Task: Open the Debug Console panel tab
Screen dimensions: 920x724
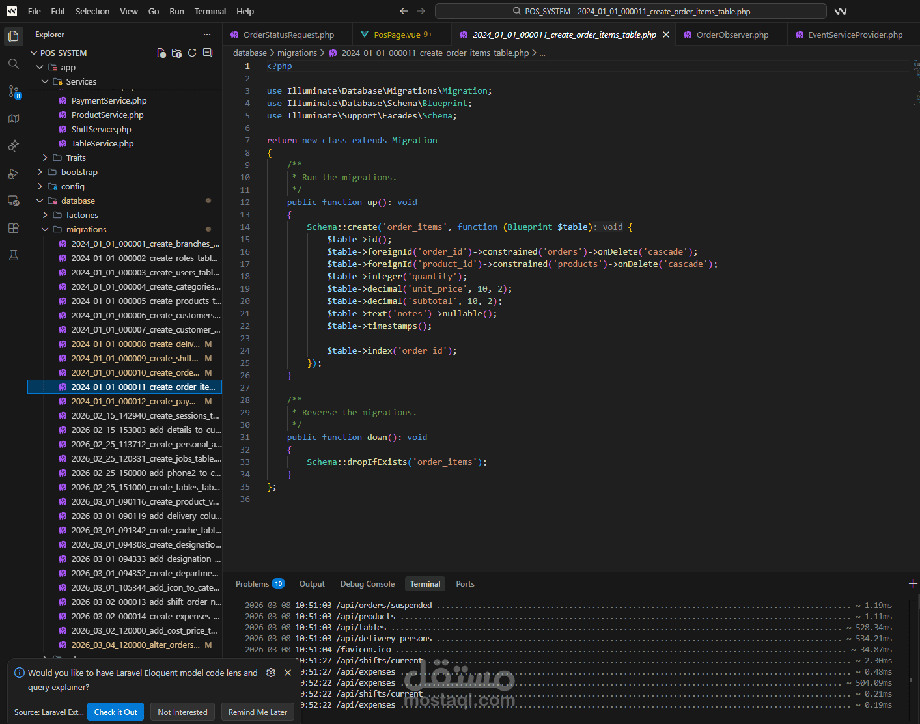Action: click(367, 584)
